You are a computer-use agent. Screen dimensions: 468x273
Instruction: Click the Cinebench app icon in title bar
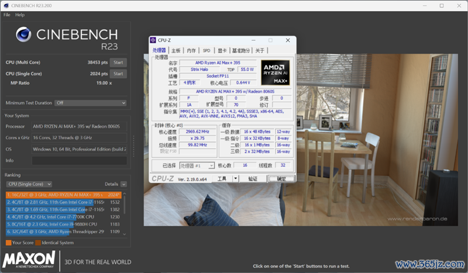click(x=6, y=5)
